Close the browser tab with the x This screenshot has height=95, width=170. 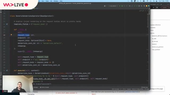click(x=158, y=4)
